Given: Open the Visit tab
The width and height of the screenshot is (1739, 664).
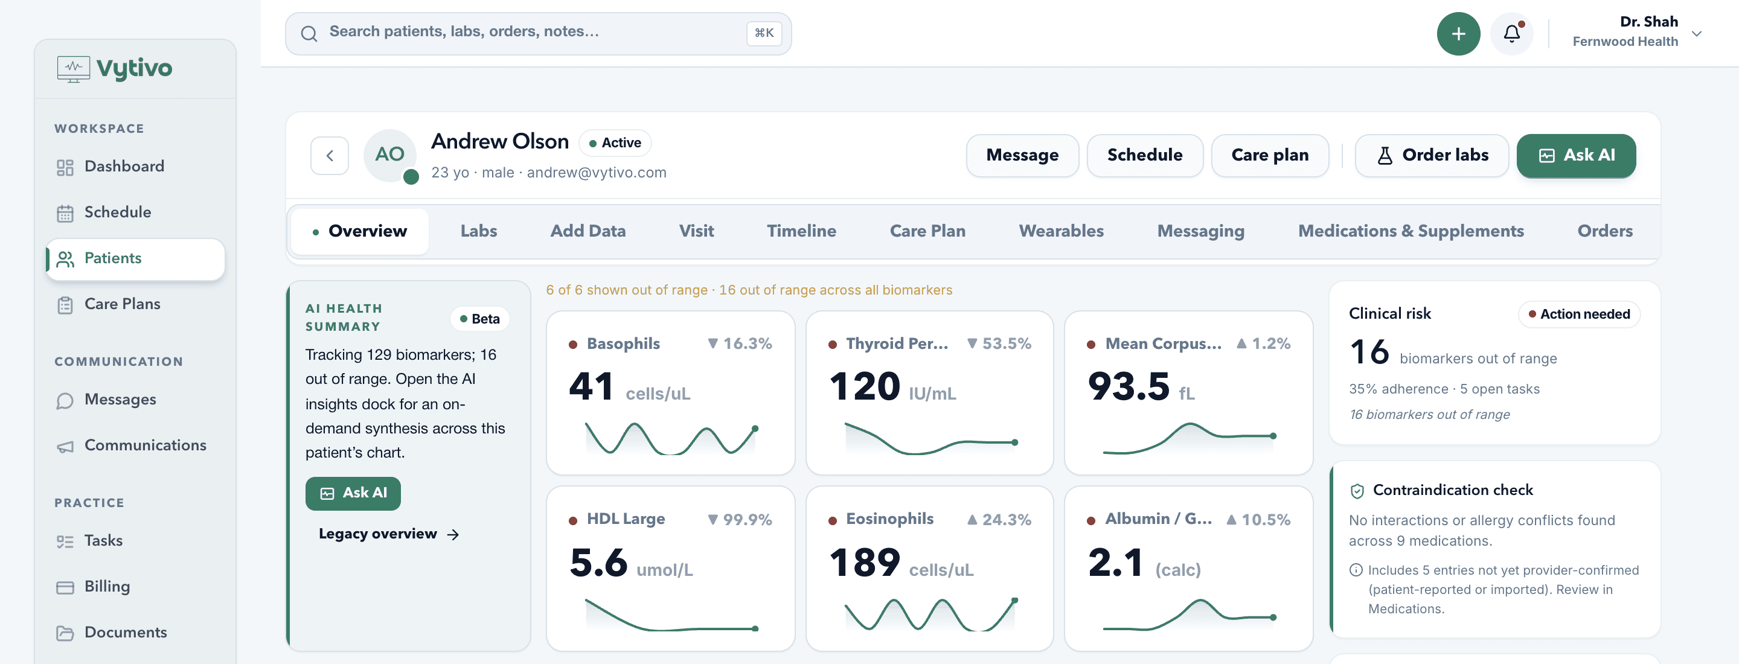Looking at the screenshot, I should pos(696,231).
